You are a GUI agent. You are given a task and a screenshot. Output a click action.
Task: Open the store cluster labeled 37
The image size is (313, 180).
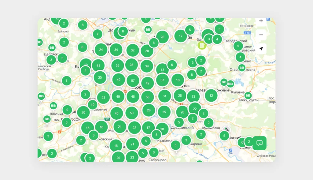(x=162, y=80)
